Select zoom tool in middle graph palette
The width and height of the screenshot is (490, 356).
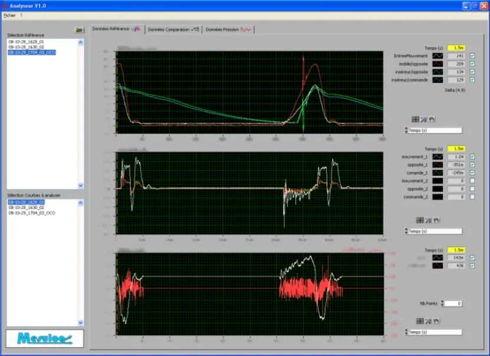[428, 220]
